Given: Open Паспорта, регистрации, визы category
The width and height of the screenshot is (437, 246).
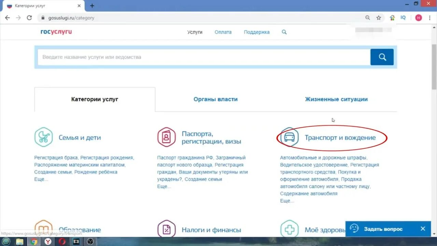Looking at the screenshot, I should point(211,138).
